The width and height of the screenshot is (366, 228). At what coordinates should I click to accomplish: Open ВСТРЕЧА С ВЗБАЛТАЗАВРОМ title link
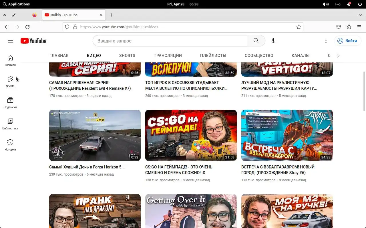[278, 170]
